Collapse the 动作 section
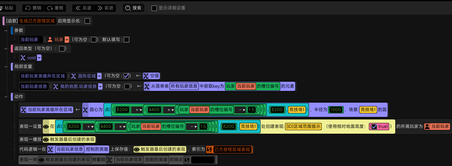452x166 pixels. 6,97
